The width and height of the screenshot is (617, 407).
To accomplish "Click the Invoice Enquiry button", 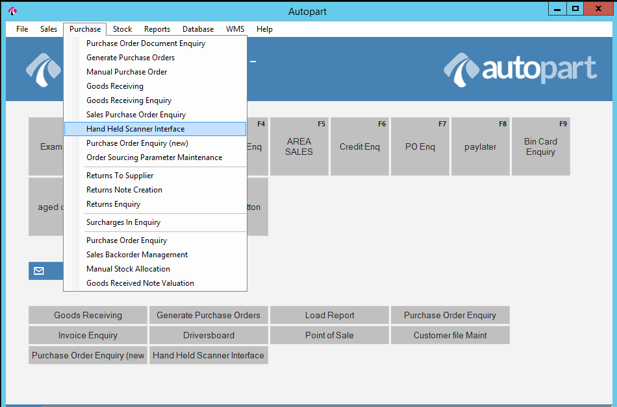I will coord(88,335).
